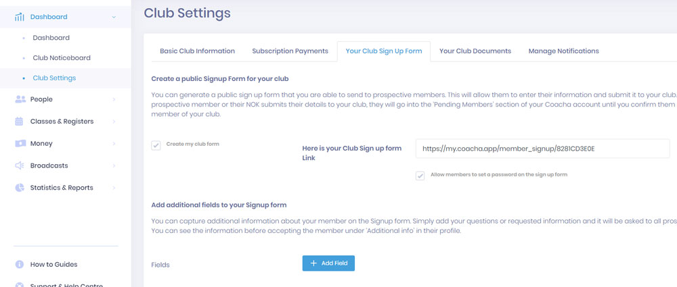Screen dimensions: 677x287
Task: Click the Statistics & Reports pie icon
Action: pos(20,188)
